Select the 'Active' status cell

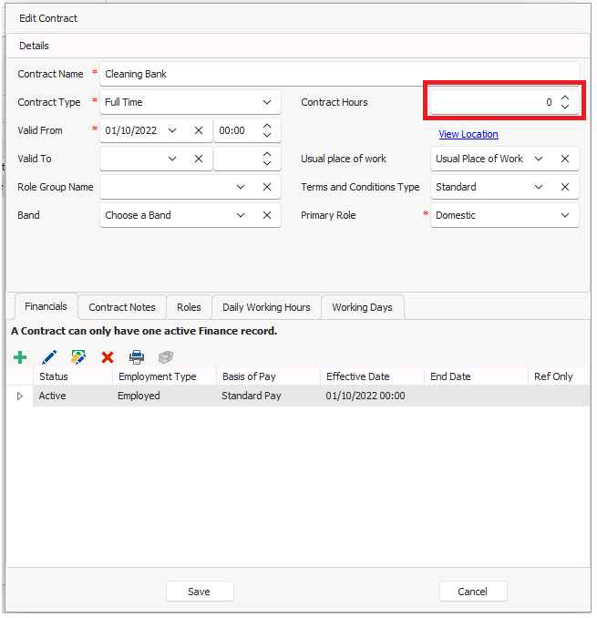[73, 396]
